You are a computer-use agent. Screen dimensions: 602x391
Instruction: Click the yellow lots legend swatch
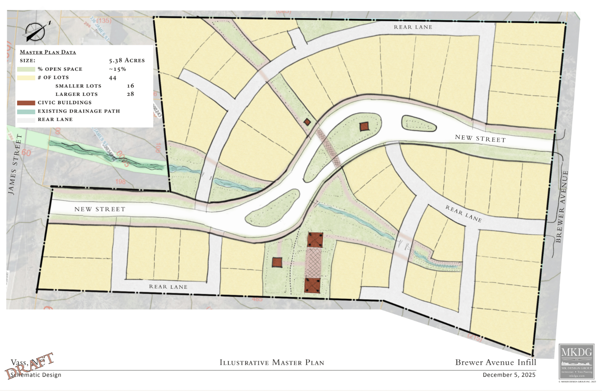26,78
